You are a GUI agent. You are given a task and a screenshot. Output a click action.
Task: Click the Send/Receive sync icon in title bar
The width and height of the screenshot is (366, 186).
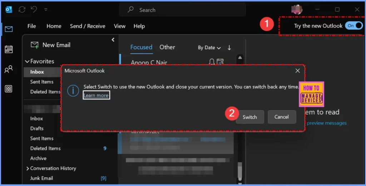22,10
